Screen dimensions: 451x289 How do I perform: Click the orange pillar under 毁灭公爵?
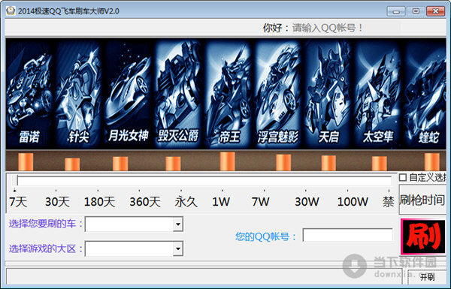[173, 164]
